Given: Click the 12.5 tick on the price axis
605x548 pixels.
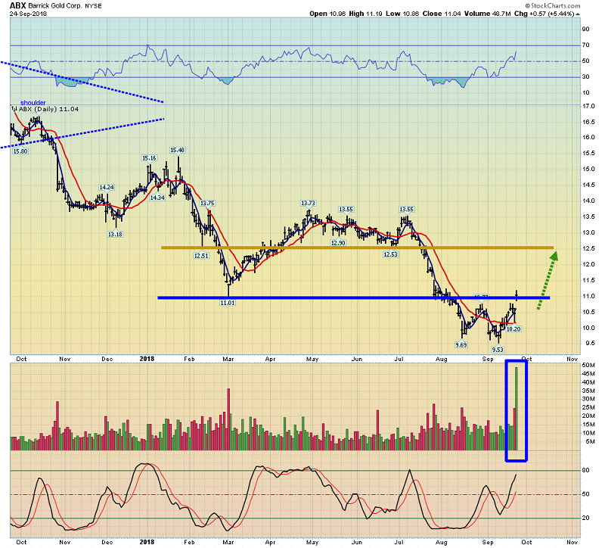Looking at the screenshot, I should coord(588,248).
